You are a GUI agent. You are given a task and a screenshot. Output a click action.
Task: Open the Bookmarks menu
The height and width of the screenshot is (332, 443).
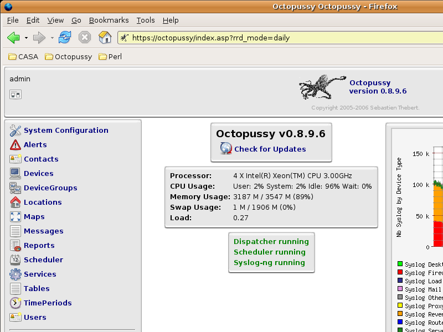click(109, 20)
